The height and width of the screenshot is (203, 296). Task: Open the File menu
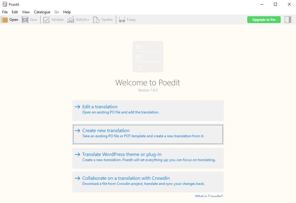5,12
